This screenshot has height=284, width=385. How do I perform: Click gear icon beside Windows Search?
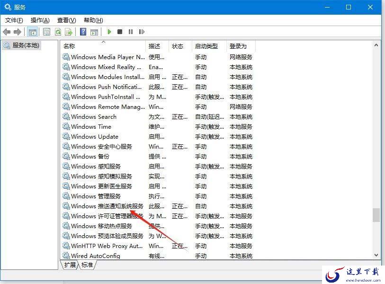coord(66,116)
